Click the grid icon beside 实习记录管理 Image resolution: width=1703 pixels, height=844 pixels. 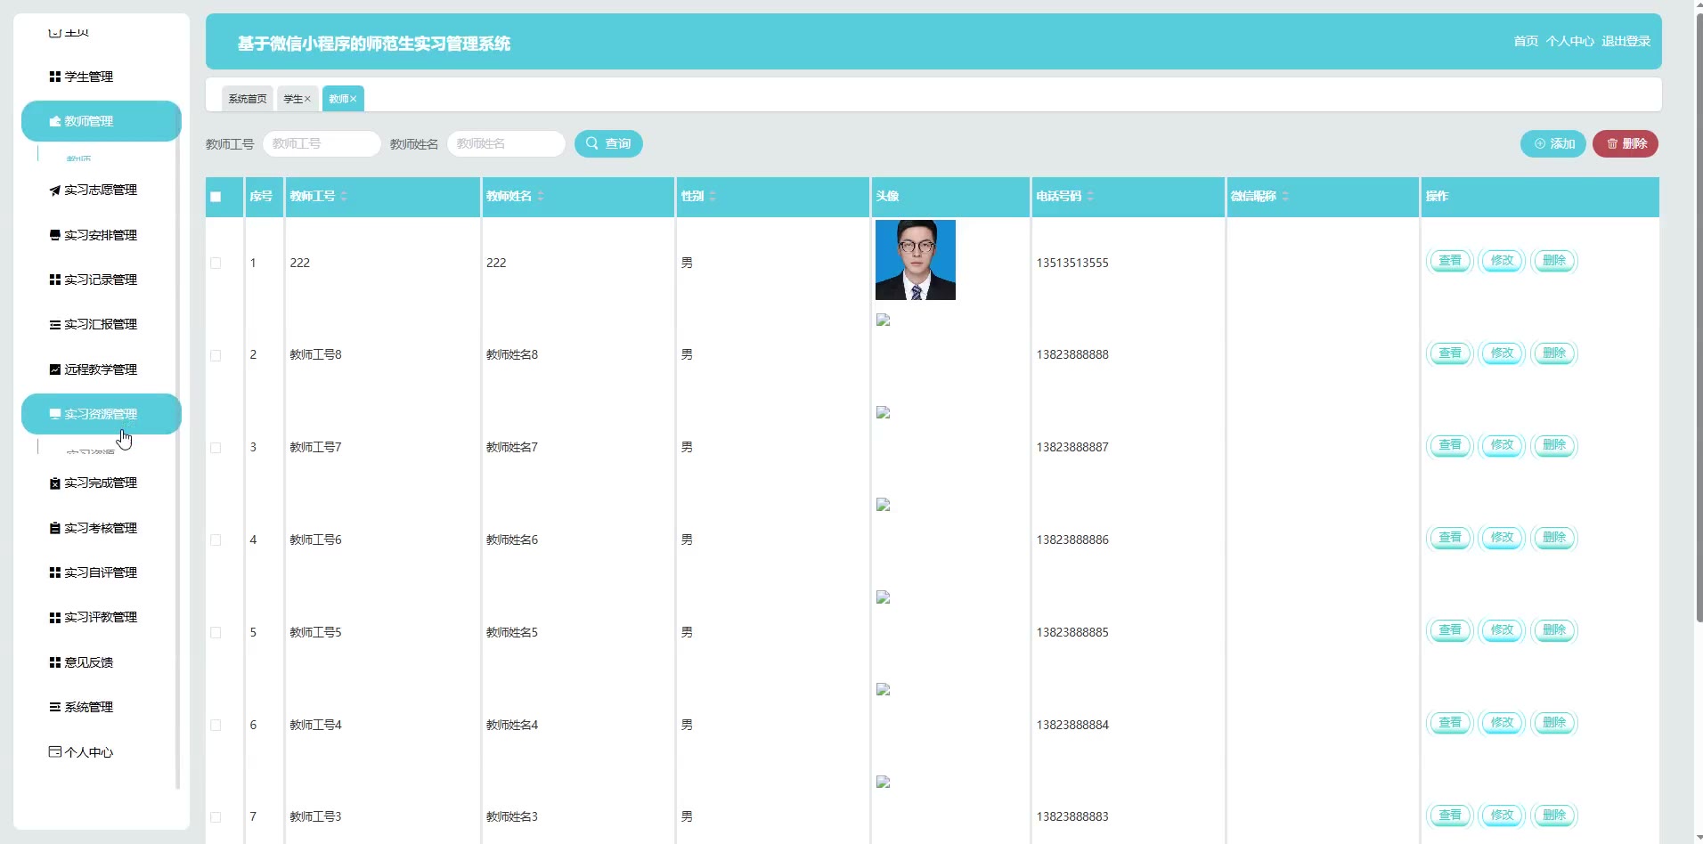point(55,280)
